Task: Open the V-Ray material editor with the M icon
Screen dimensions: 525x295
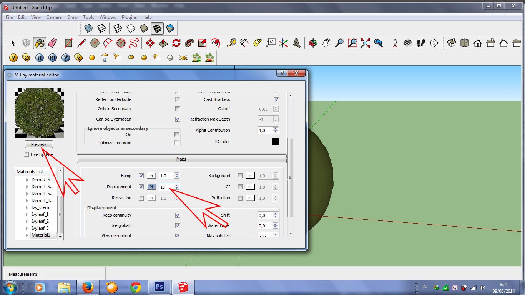Action: point(13,58)
